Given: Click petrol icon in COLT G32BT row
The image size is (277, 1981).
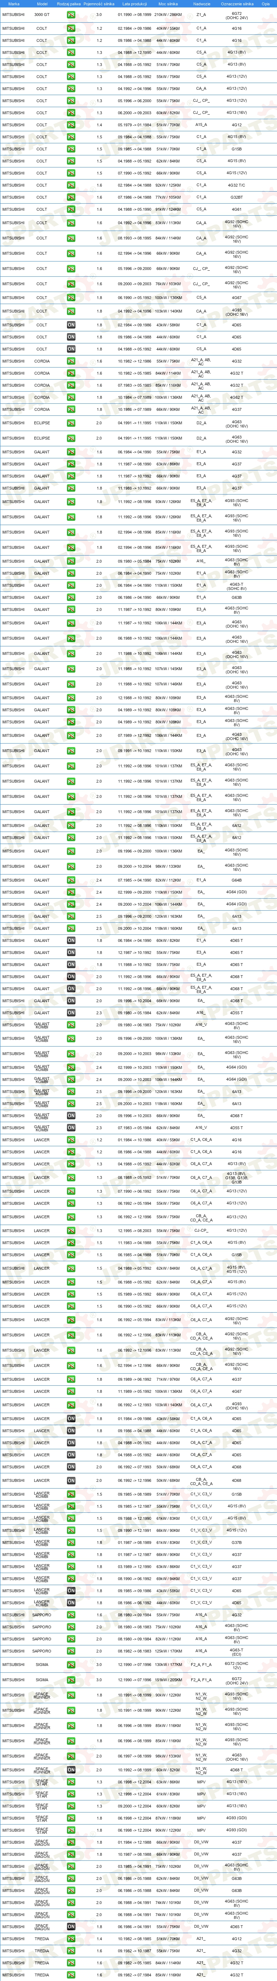Looking at the screenshot, I should click(x=70, y=197).
